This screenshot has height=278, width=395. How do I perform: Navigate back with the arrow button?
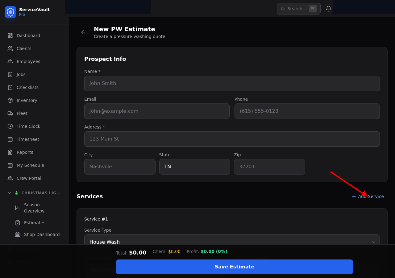83,32
